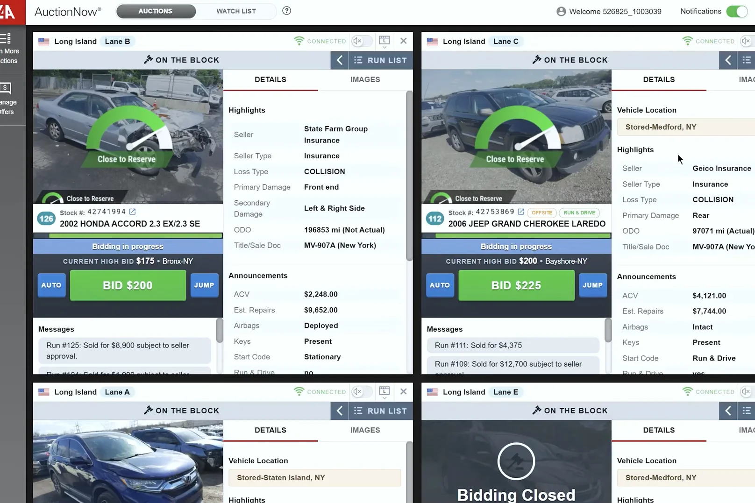Image resolution: width=755 pixels, height=503 pixels.
Task: Open the help question mark icon
Action: 286,11
